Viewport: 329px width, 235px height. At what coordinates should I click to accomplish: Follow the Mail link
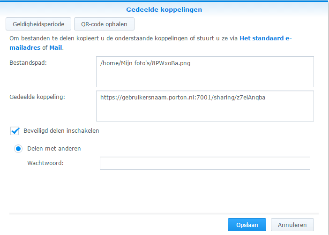tap(56, 47)
